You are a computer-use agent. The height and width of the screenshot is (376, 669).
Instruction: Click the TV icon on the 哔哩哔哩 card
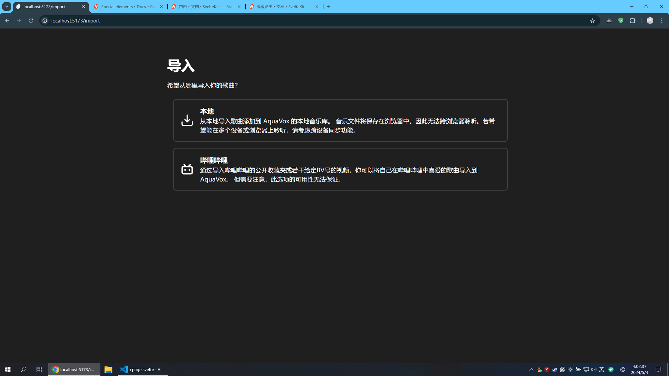tap(187, 169)
